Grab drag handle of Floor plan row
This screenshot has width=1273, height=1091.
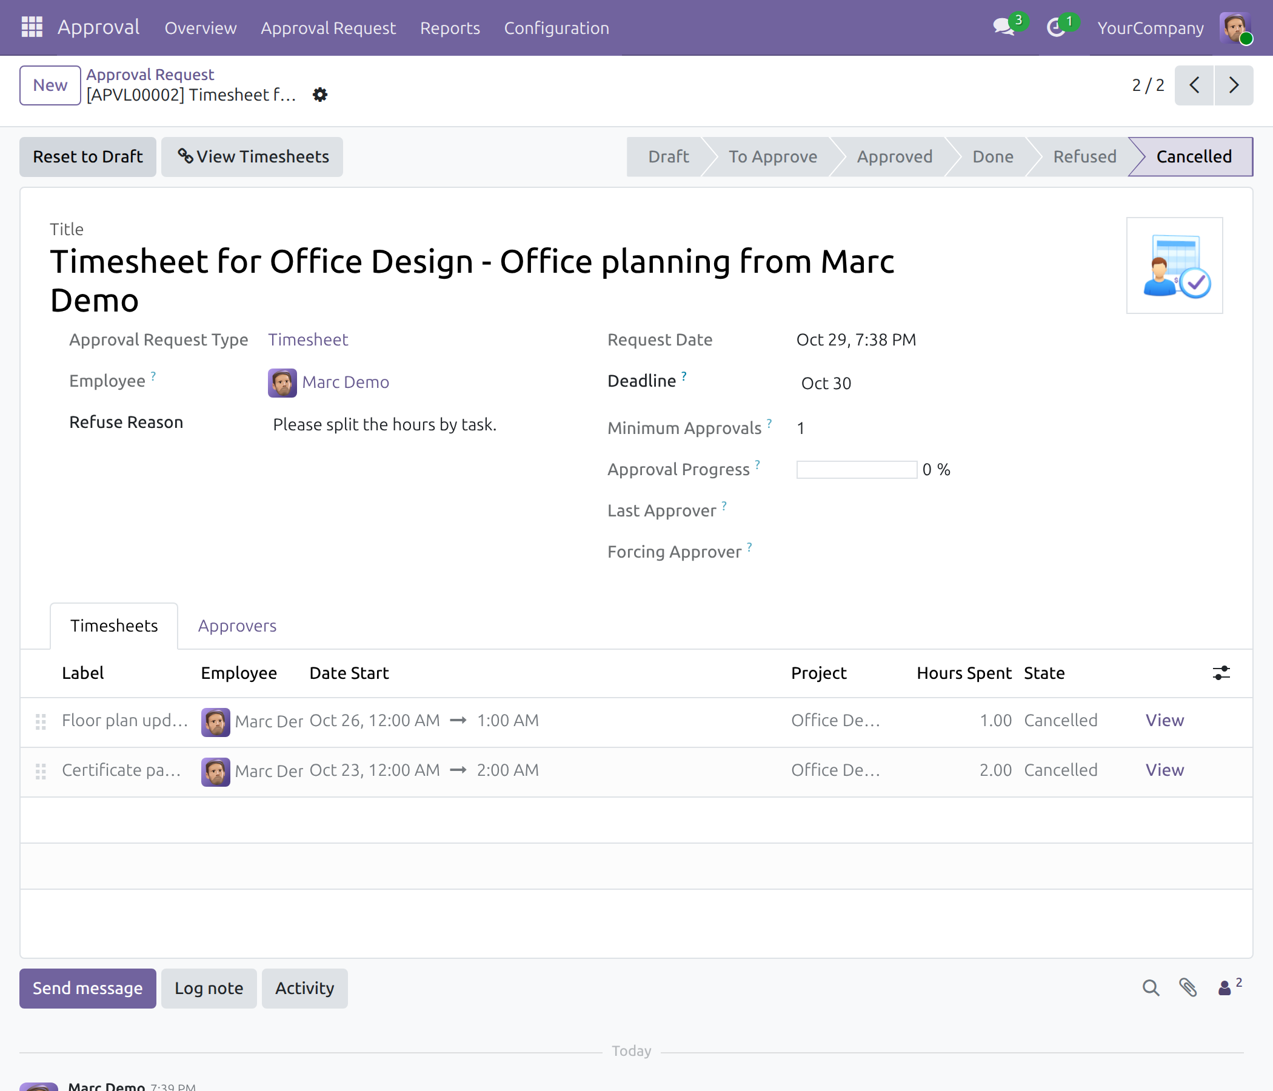[x=41, y=722]
